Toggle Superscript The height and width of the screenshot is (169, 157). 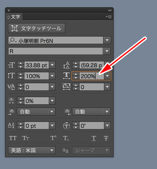(53, 138)
